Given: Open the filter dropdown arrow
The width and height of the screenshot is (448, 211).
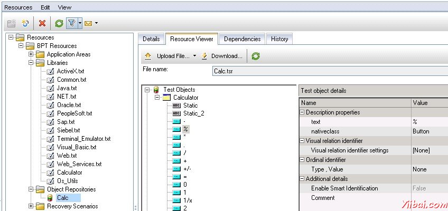Looking at the screenshot, I should pyautogui.click(x=79, y=23).
